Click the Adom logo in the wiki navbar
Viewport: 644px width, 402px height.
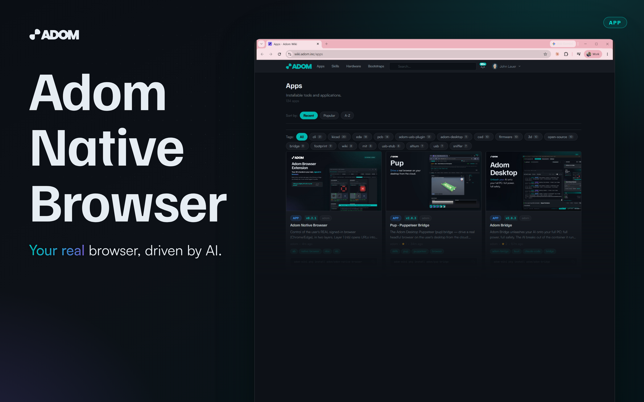pos(299,66)
